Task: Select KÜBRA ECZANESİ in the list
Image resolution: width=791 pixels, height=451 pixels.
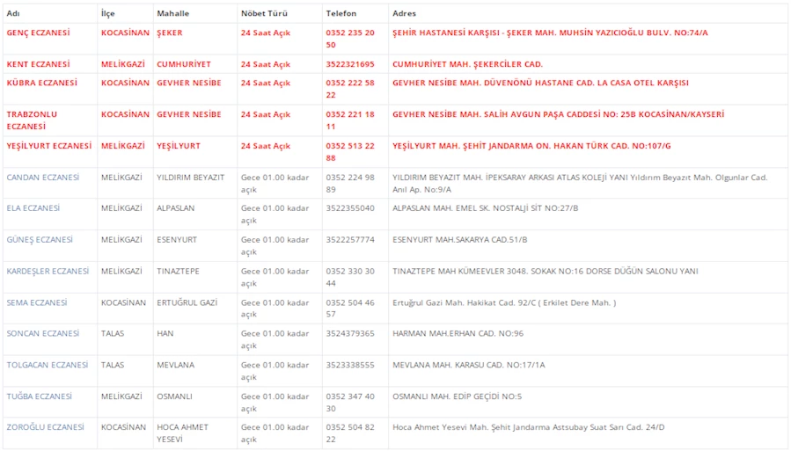Action: [x=41, y=83]
